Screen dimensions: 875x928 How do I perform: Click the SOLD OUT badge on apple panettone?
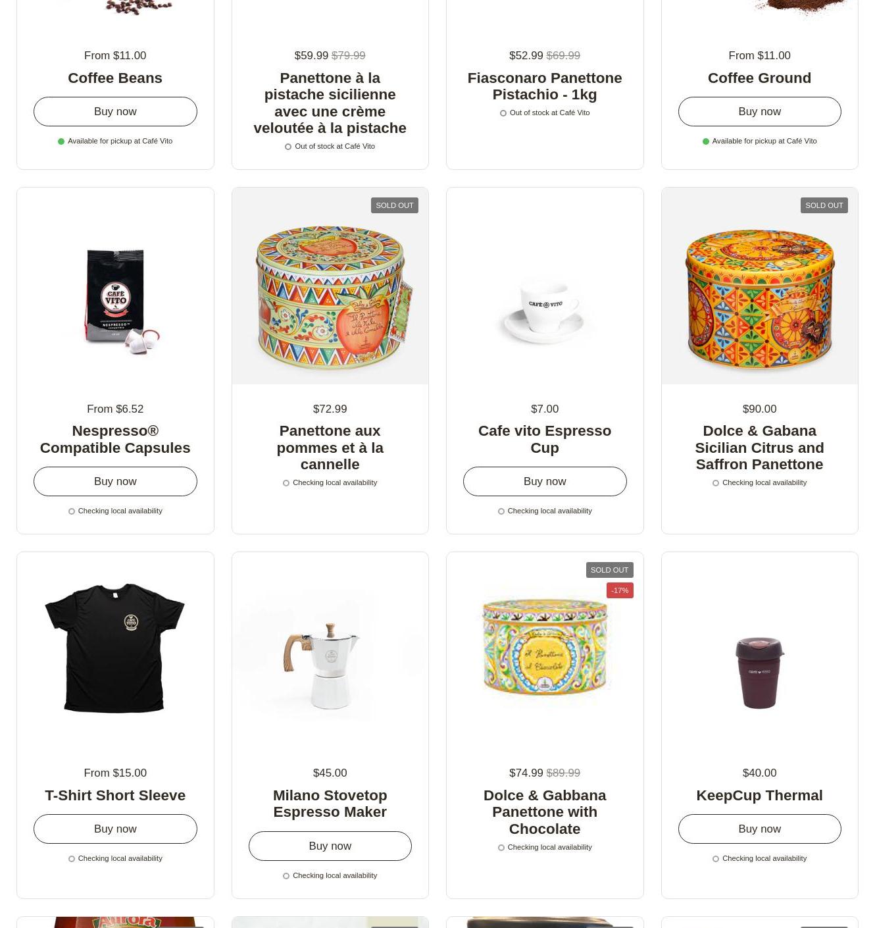click(395, 205)
